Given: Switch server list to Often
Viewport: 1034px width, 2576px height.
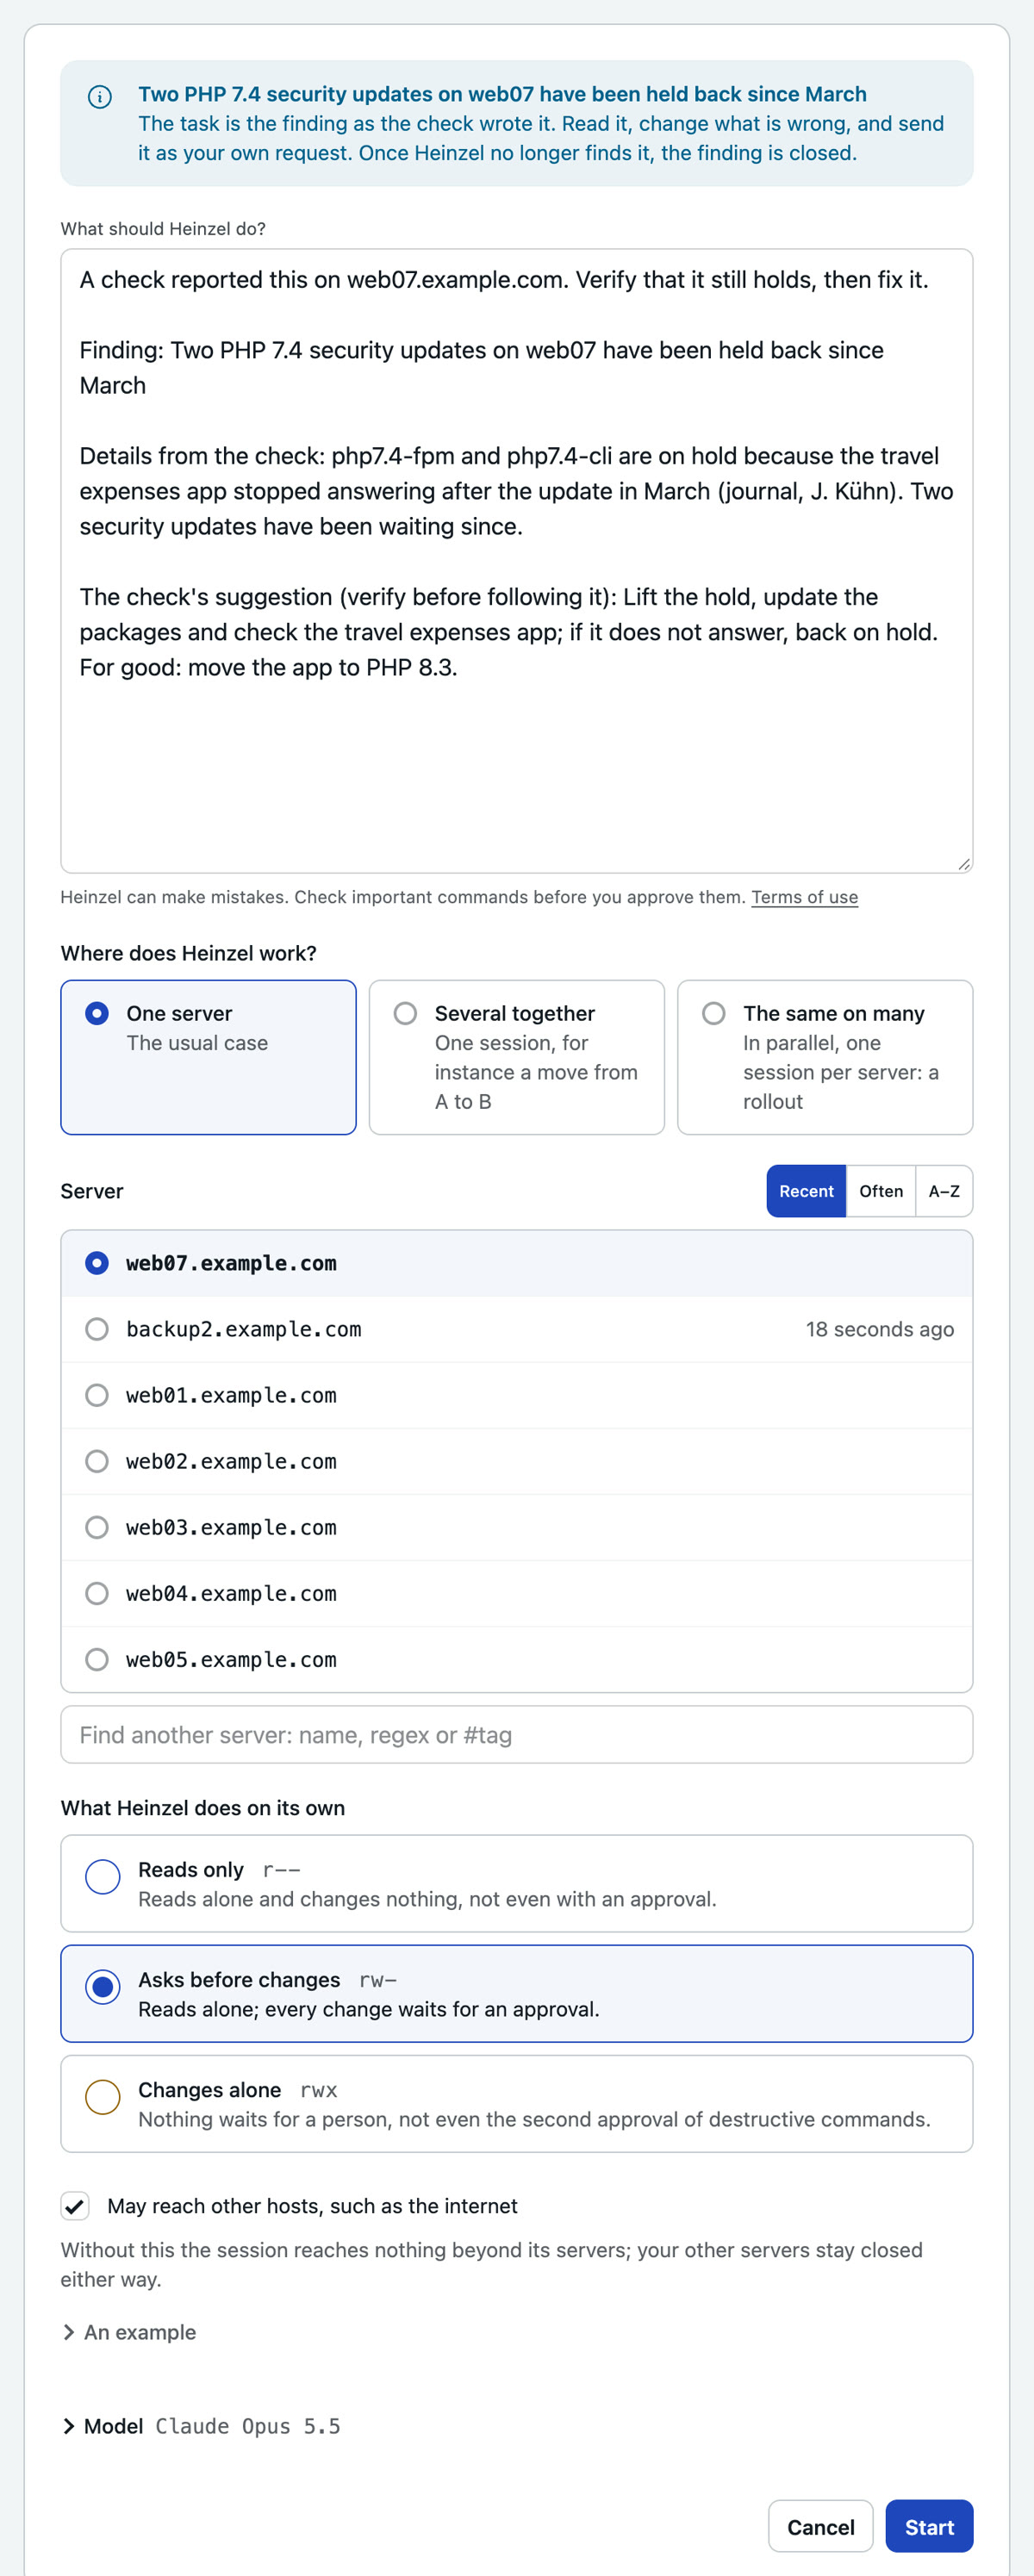Looking at the screenshot, I should 881,1191.
